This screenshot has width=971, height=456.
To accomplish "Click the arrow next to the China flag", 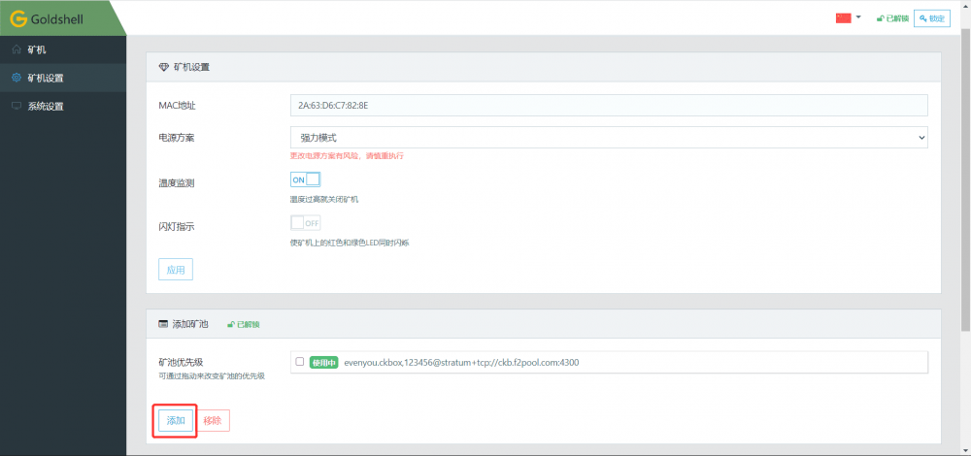I will point(858,17).
